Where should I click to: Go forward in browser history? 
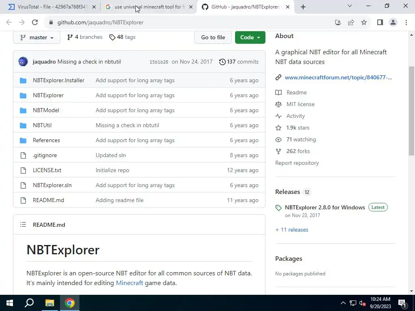[22, 23]
